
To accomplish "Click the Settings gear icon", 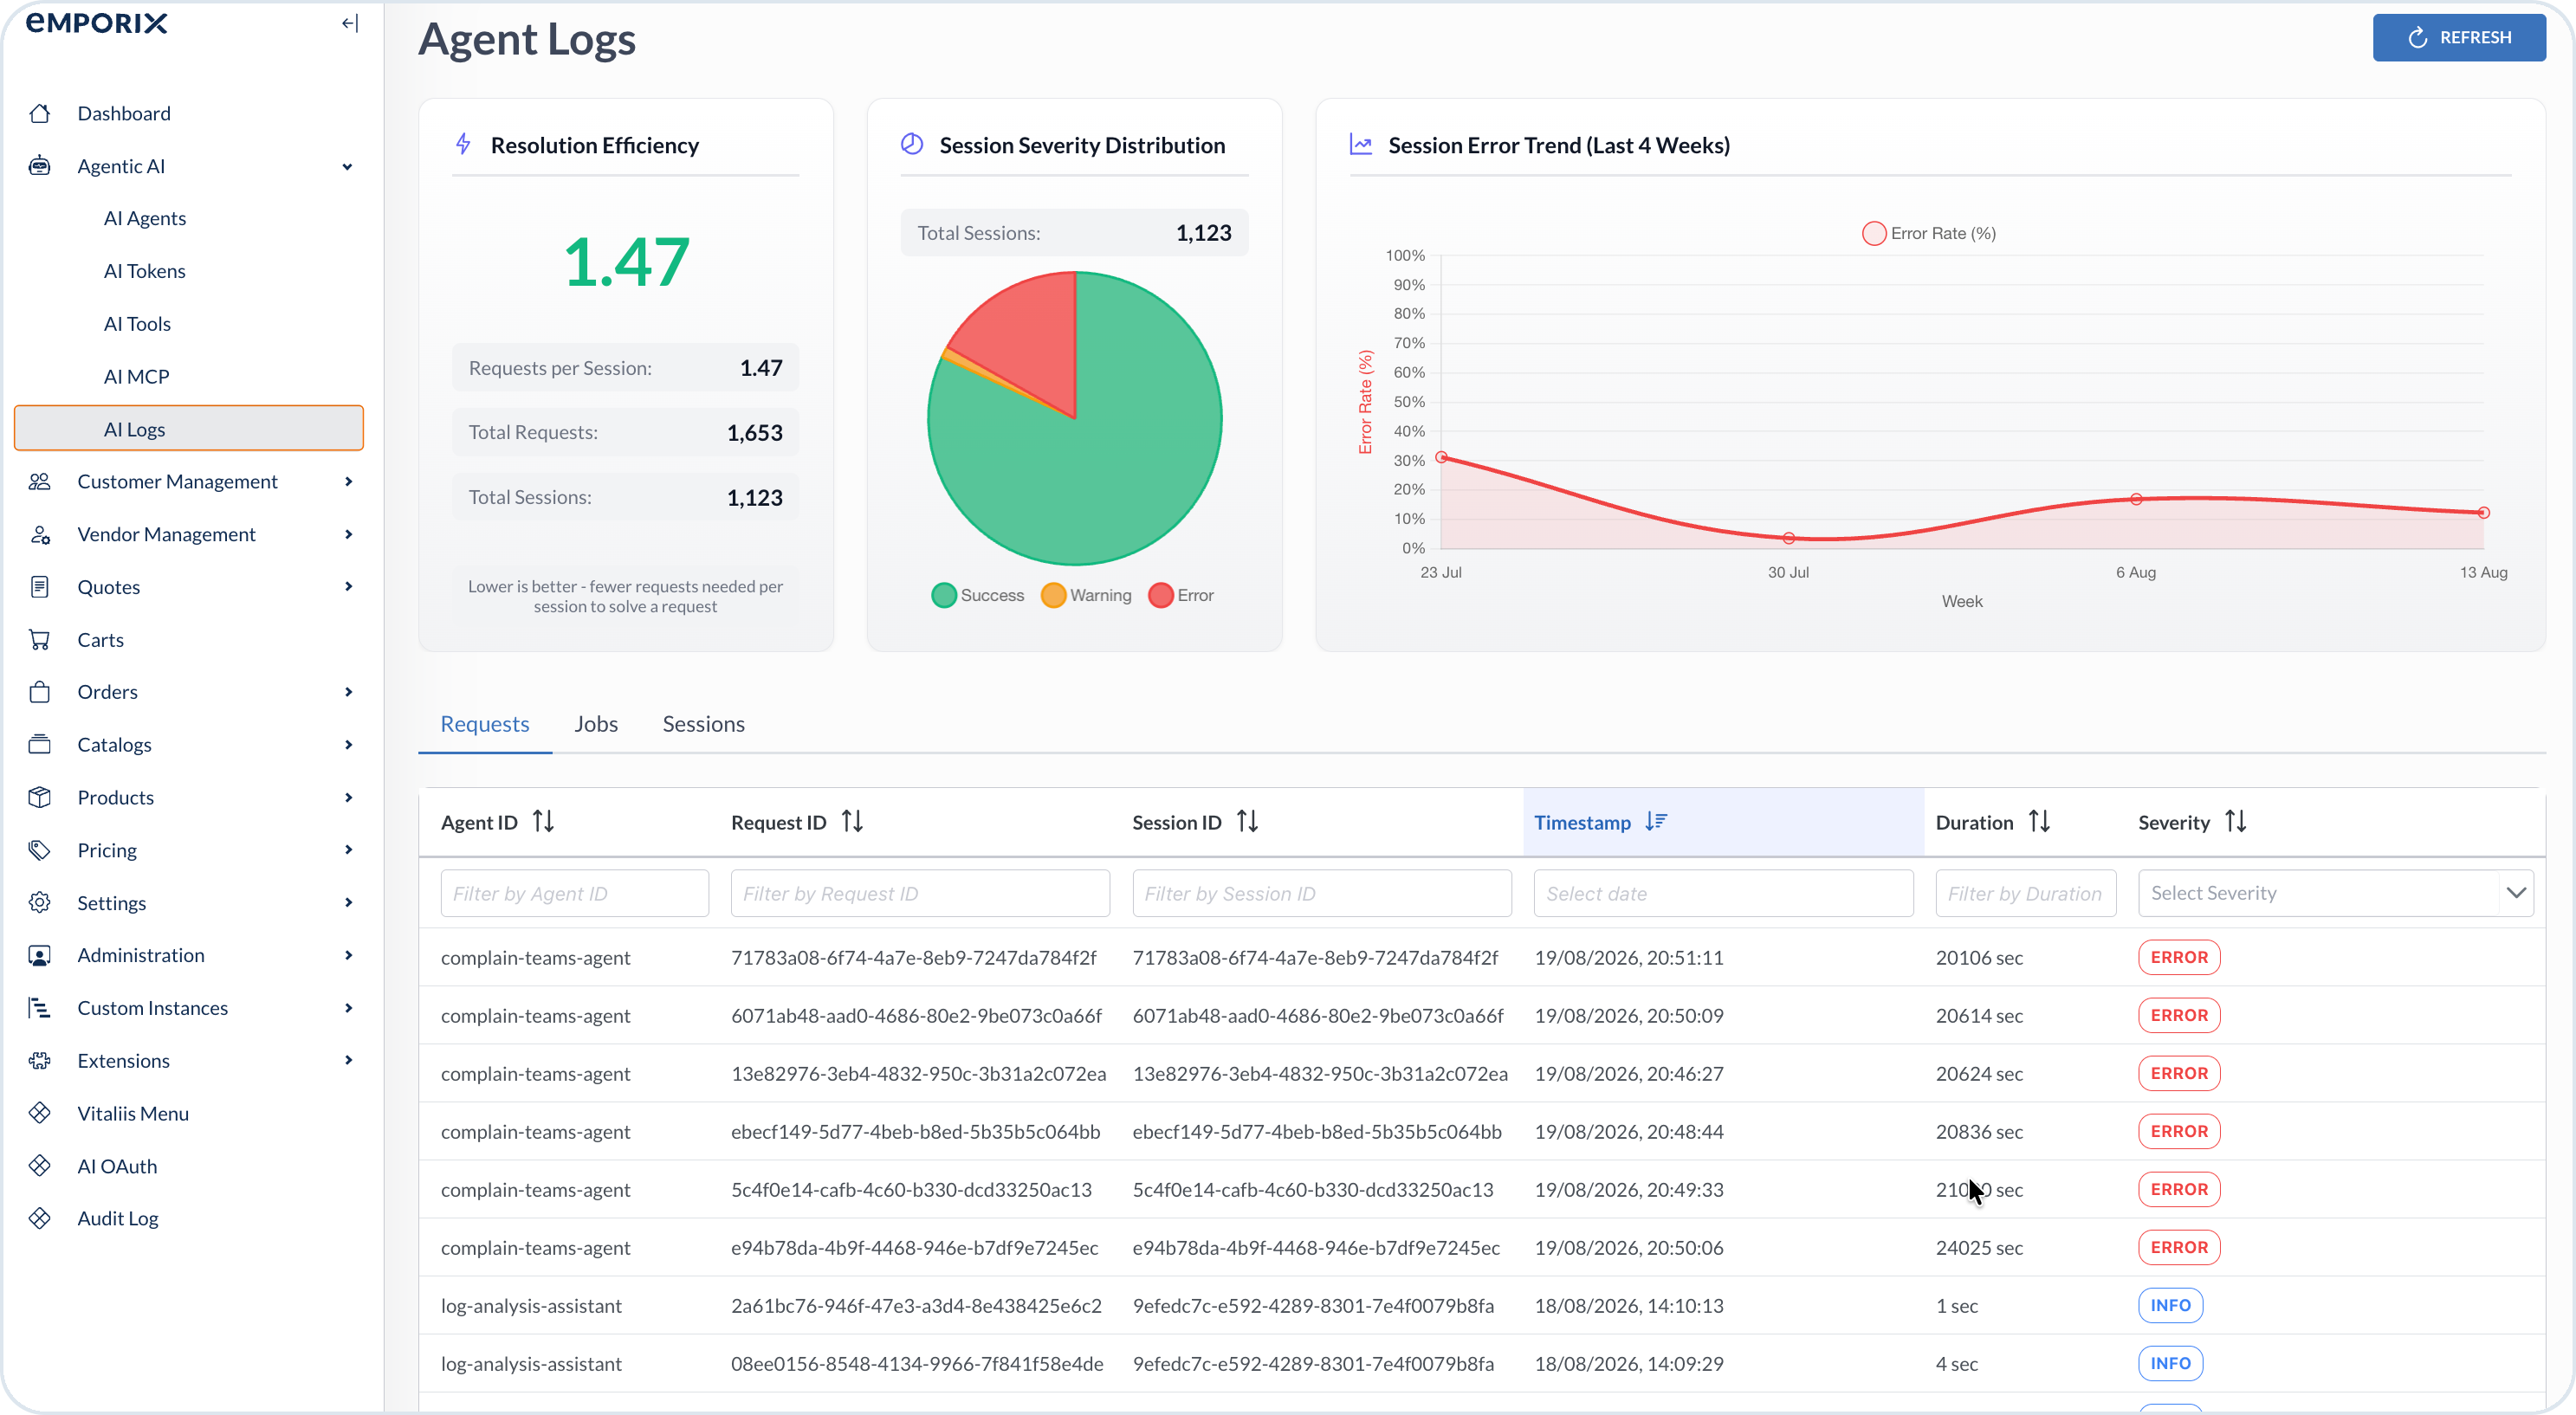I will tap(40, 903).
